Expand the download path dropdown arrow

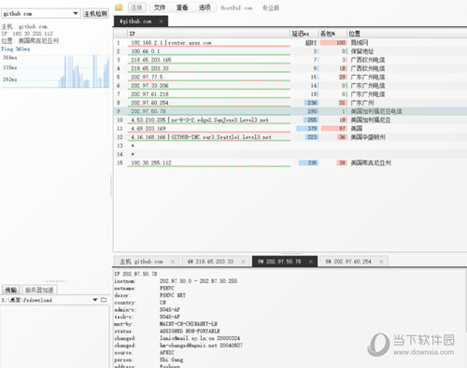coord(95,300)
